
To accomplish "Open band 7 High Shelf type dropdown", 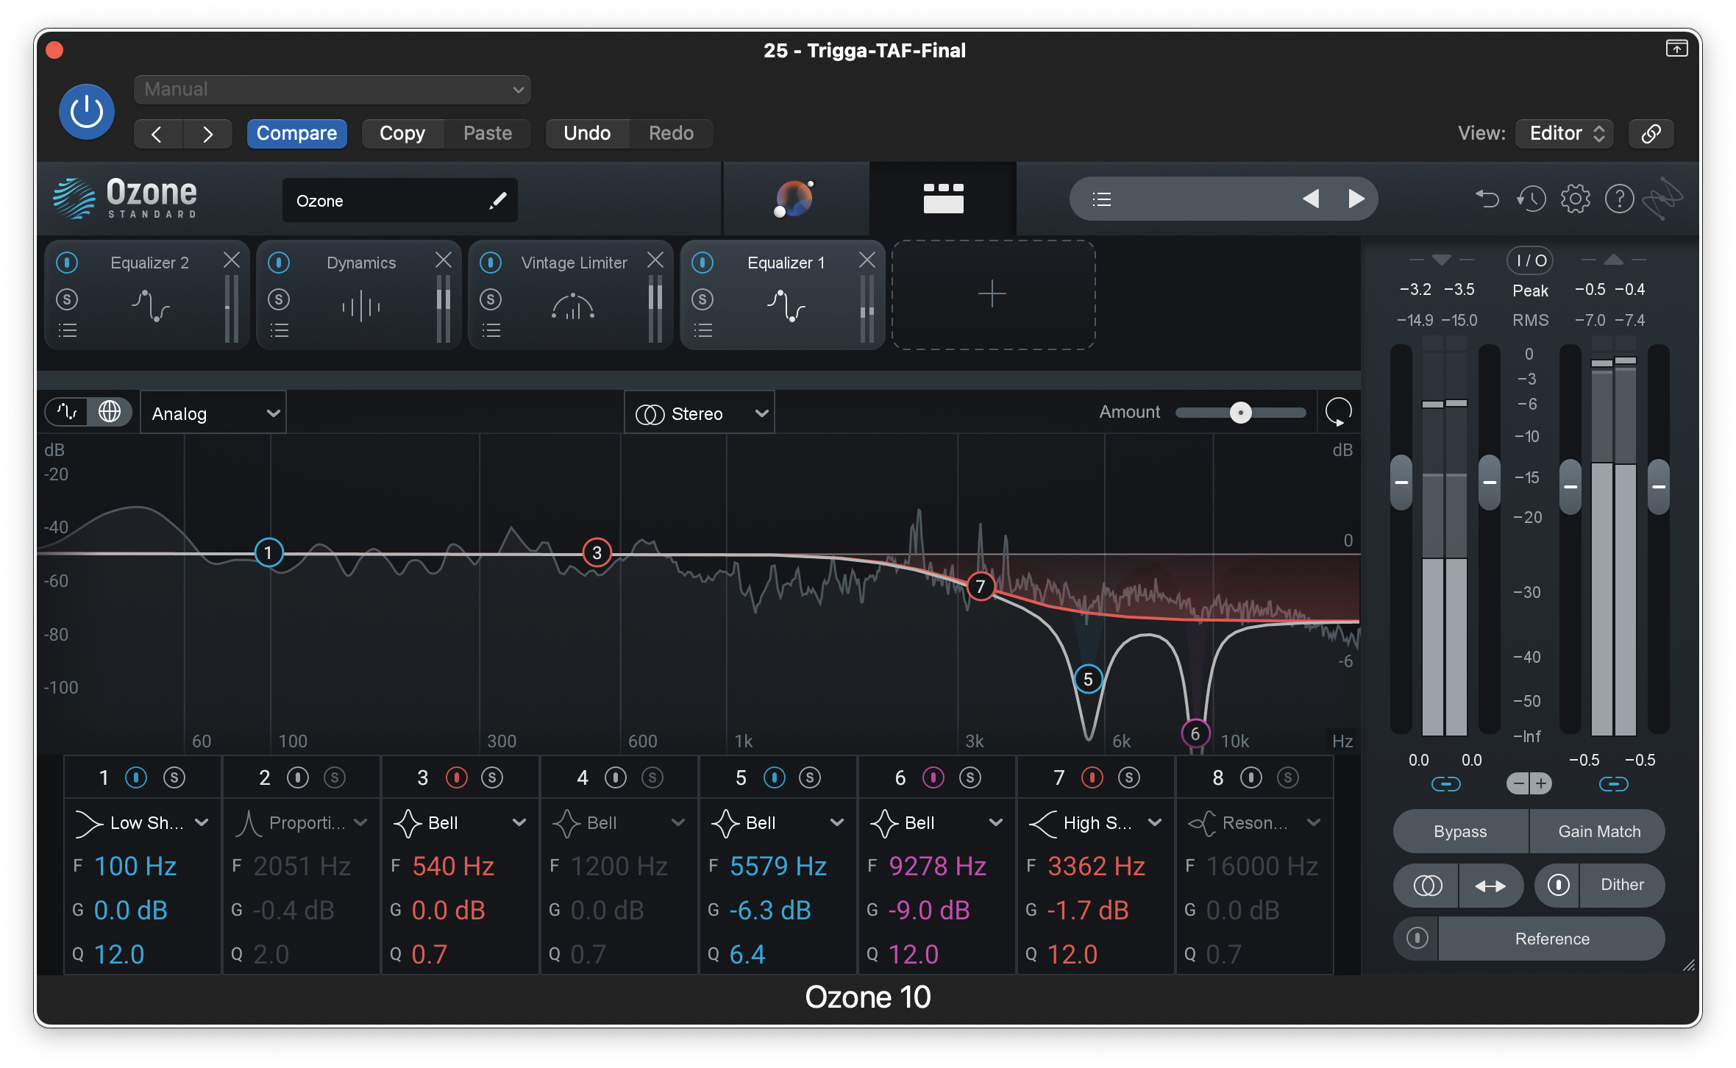I will coord(1095,823).
